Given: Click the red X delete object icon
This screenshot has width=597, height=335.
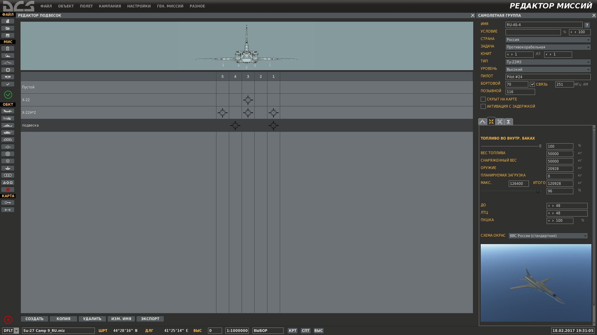Looking at the screenshot, I should point(8,190).
